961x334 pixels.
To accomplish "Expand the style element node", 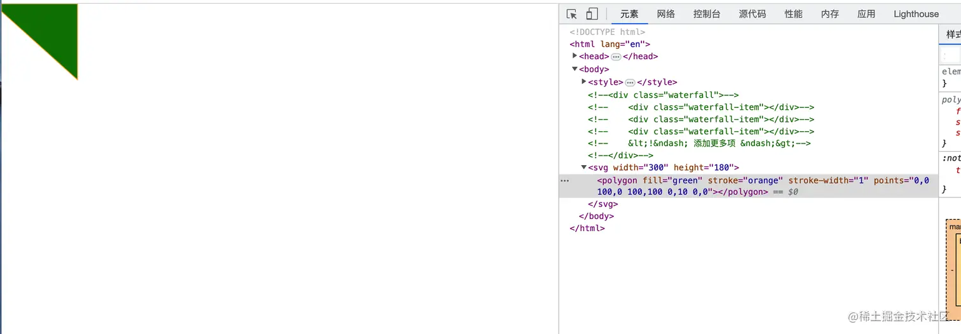I will [584, 81].
